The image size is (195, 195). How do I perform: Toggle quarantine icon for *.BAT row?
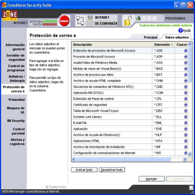pos(186,75)
